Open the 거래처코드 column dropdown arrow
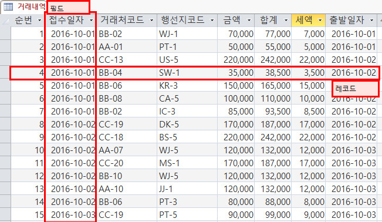Image resolution: width=382 pixels, height=222 pixels. tap(151, 21)
